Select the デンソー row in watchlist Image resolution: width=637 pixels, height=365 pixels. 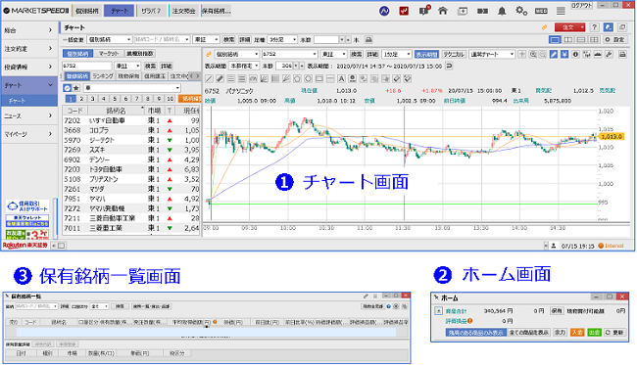131,160
